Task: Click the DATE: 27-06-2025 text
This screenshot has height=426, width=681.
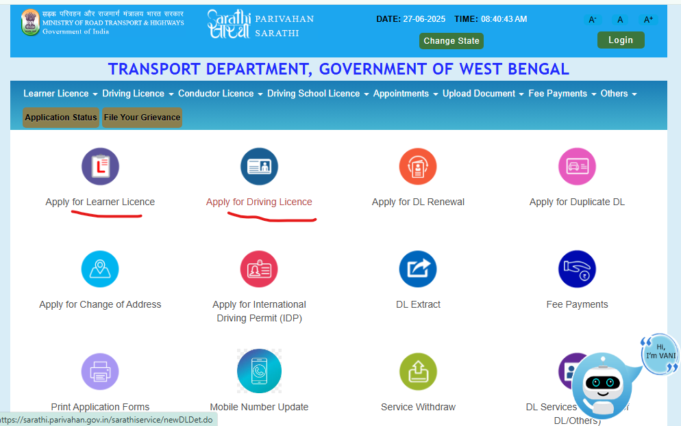Action: (x=410, y=19)
